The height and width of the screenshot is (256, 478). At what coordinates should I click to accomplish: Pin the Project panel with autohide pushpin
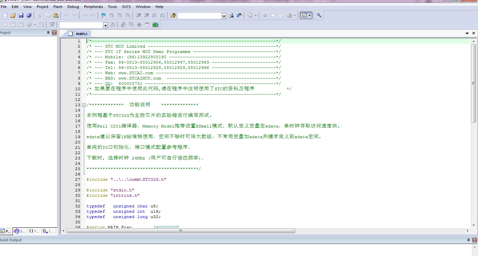48,33
